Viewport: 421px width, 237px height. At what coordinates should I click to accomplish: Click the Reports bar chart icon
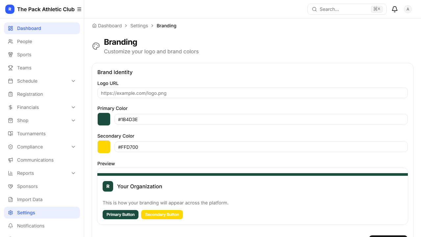11,173
